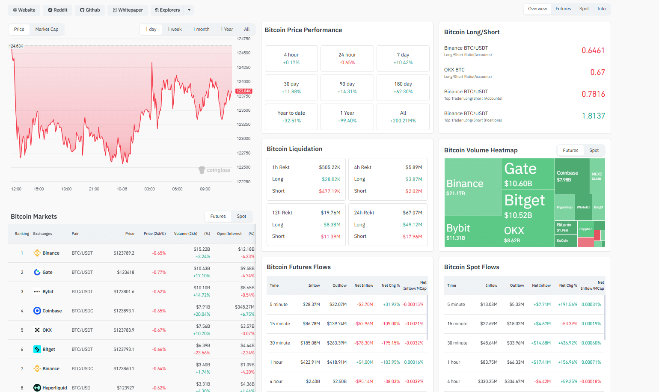Viewport: 659px width, 392px height.
Task: Select the 1 Year chart range
Action: 226,29
